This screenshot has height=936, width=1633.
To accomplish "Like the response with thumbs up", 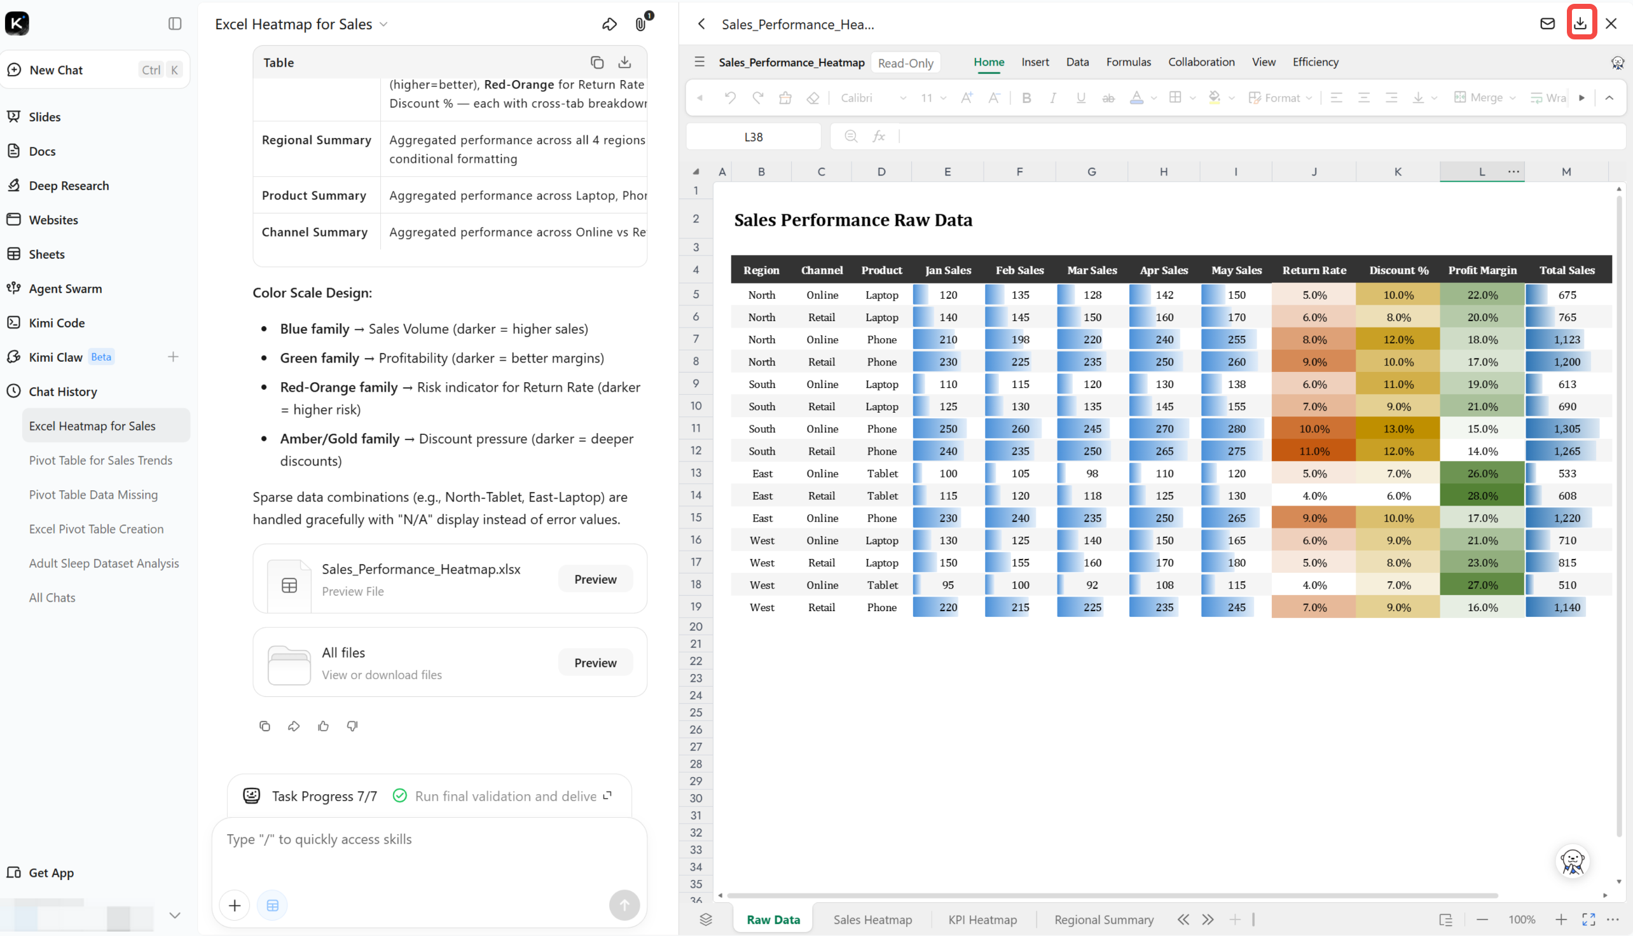I will (x=324, y=726).
